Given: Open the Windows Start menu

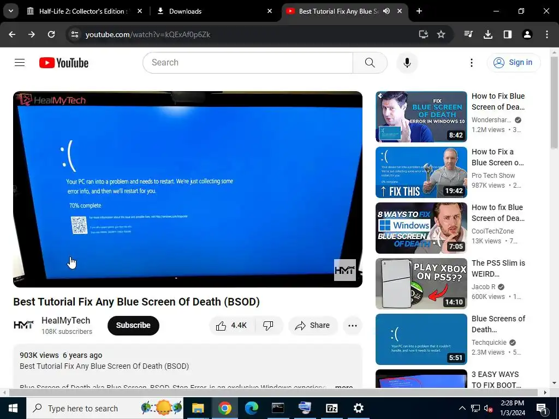Looking at the screenshot, I should (x=13, y=408).
